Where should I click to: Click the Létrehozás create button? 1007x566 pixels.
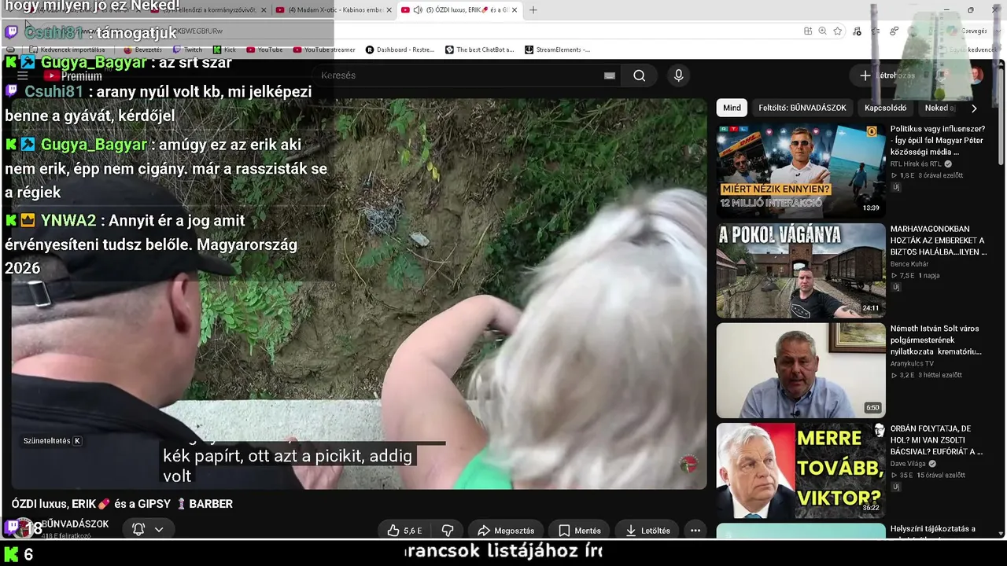(887, 75)
